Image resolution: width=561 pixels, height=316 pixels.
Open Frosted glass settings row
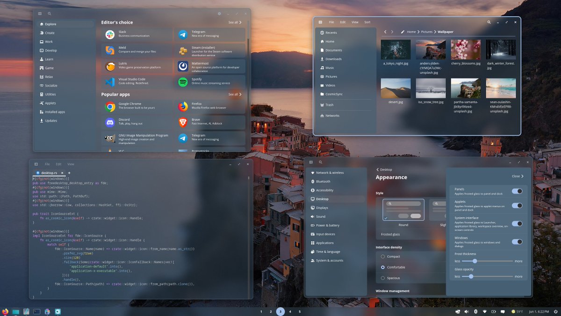[411, 234]
